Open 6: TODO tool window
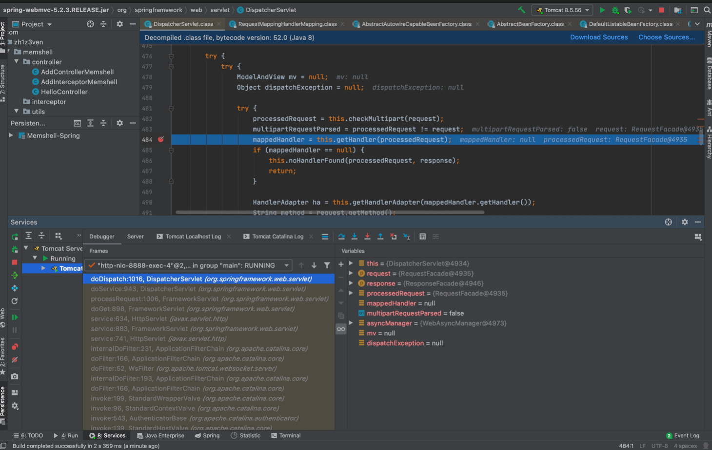Screen dimensions: 712x450 click(28, 436)
